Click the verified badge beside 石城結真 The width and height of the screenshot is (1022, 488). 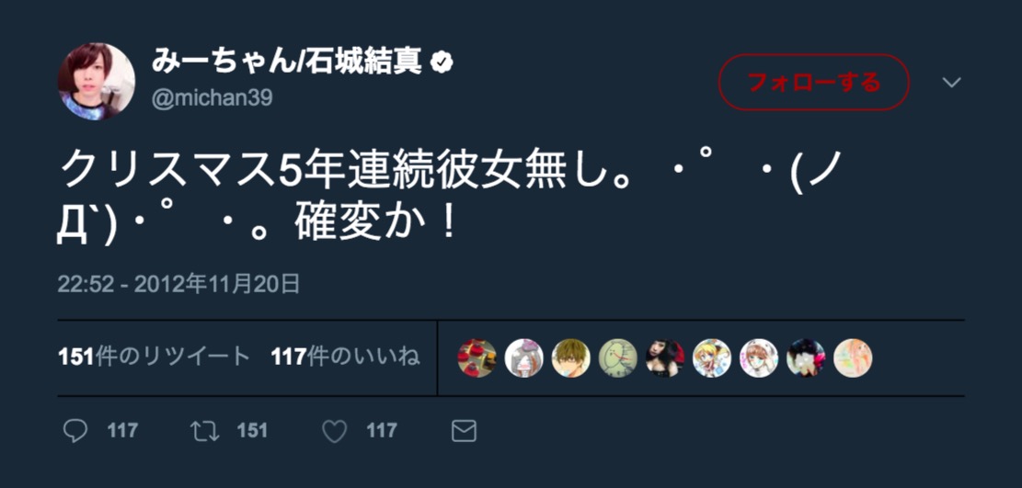coord(442,62)
